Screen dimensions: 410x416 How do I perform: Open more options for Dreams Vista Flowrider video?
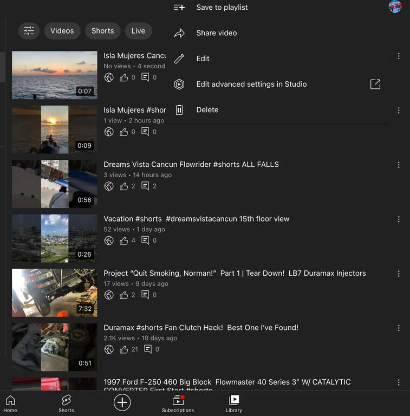click(399, 165)
